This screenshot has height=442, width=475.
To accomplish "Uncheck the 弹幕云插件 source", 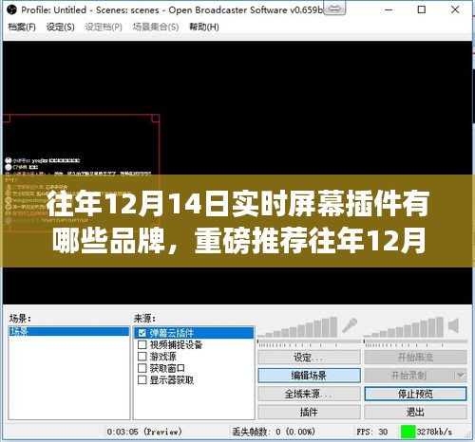I will click(x=142, y=333).
